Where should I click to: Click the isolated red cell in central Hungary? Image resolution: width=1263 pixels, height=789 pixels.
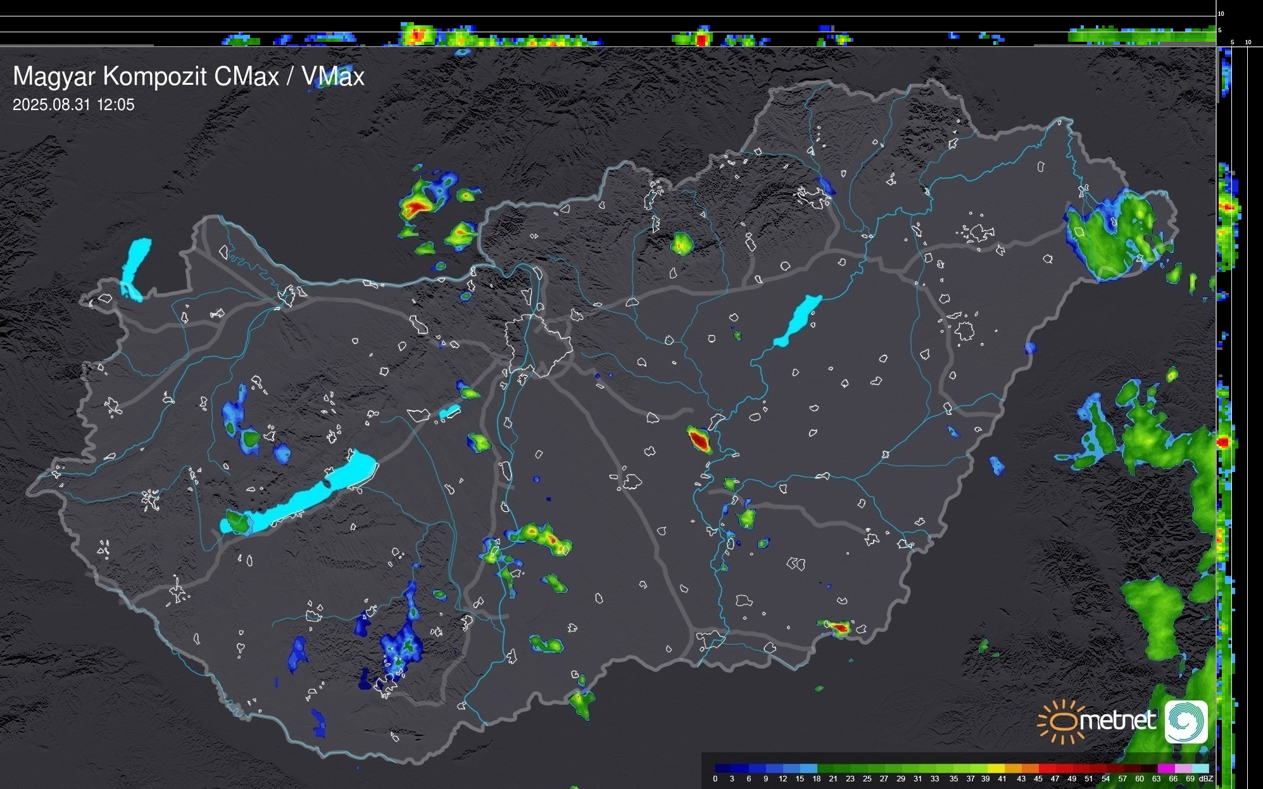(700, 438)
